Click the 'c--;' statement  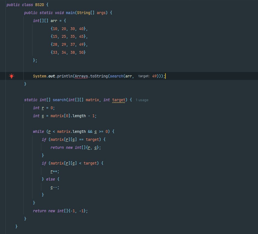pyautogui.click(x=55, y=187)
